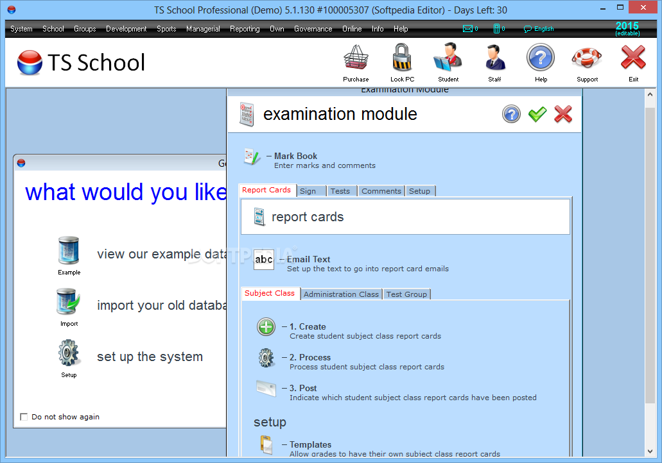Switch to Administration Class tab
The height and width of the screenshot is (463, 662).
[341, 294]
